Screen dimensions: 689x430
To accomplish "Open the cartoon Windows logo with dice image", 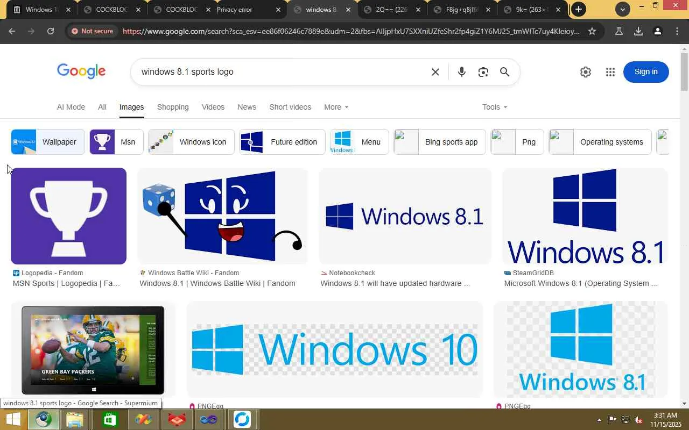I will click(x=222, y=216).
